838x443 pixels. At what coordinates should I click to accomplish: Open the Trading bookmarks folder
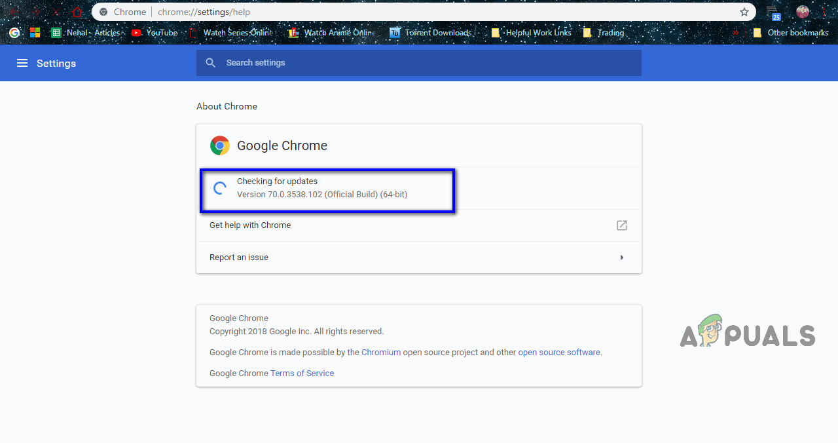click(x=603, y=32)
